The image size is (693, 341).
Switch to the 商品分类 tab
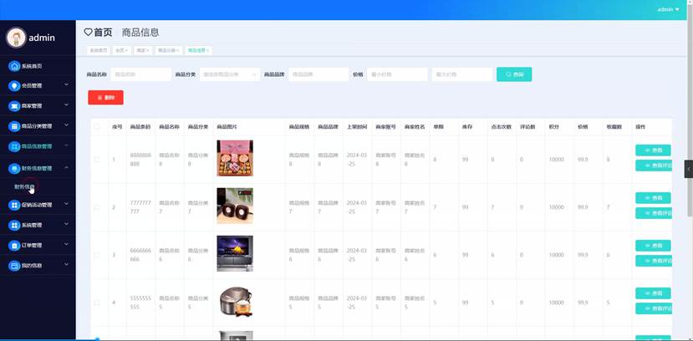point(168,50)
